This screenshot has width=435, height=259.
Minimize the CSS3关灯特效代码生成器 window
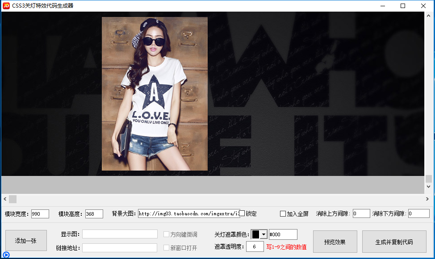[x=383, y=6]
